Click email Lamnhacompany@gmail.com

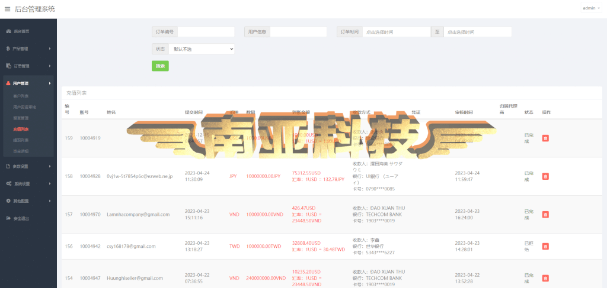(138, 214)
